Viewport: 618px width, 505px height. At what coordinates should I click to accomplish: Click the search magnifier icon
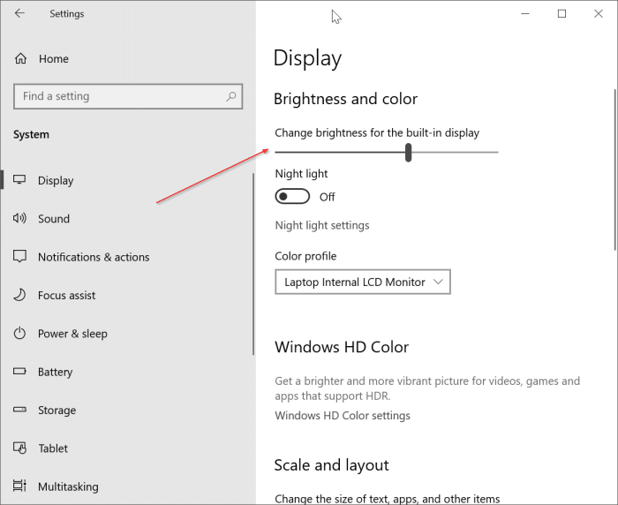pyautogui.click(x=231, y=96)
